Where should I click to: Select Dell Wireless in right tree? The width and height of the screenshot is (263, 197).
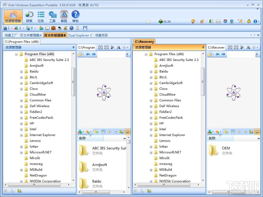169,106
